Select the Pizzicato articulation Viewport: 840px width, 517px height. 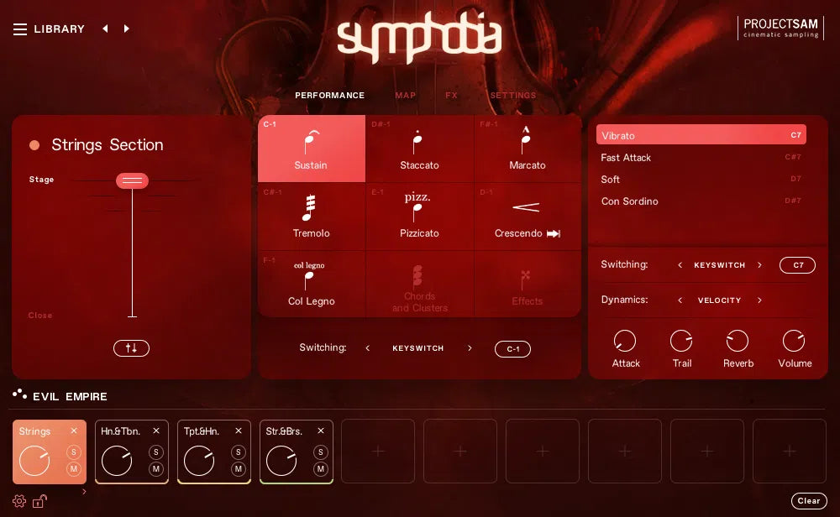419,217
